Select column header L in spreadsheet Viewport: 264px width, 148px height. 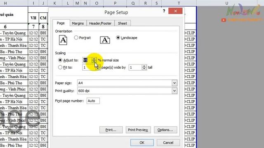68,3
